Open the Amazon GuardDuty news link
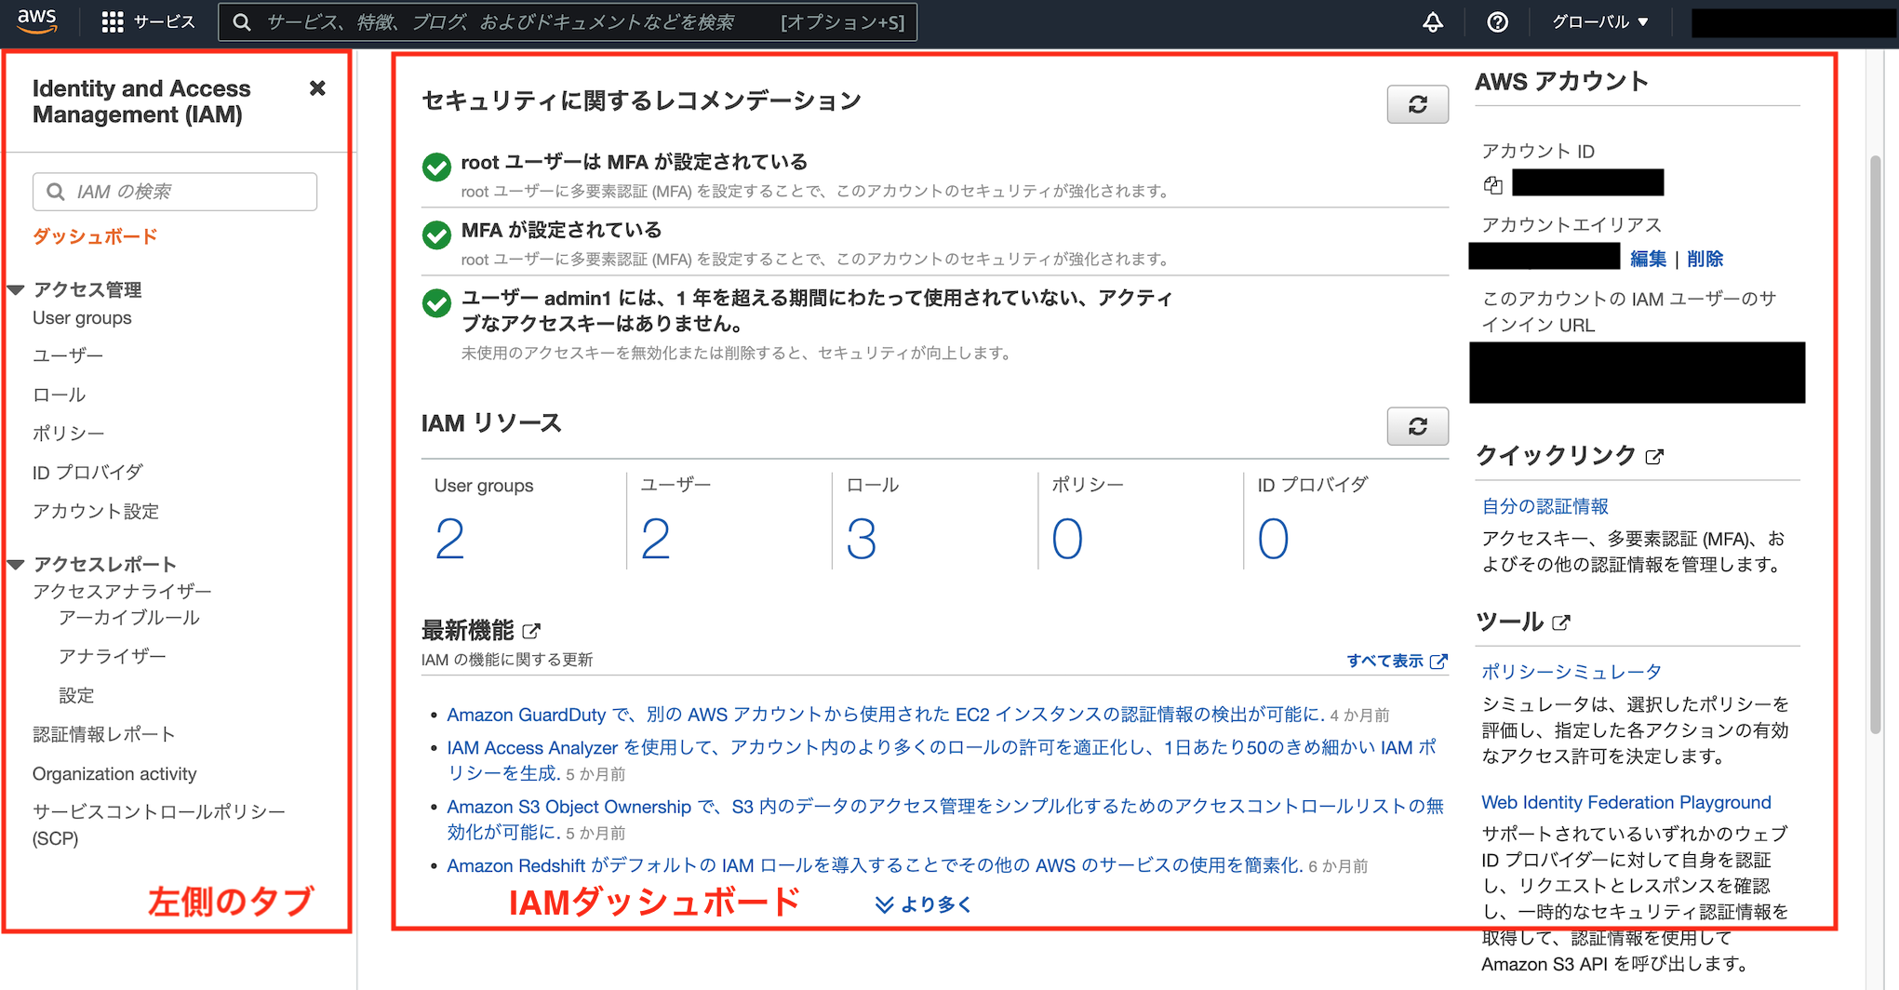 coord(886,715)
